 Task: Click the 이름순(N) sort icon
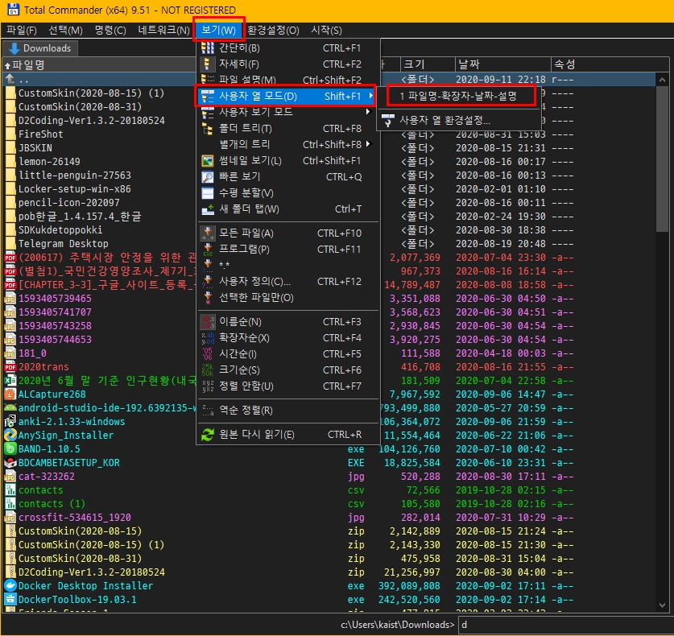coord(208,322)
